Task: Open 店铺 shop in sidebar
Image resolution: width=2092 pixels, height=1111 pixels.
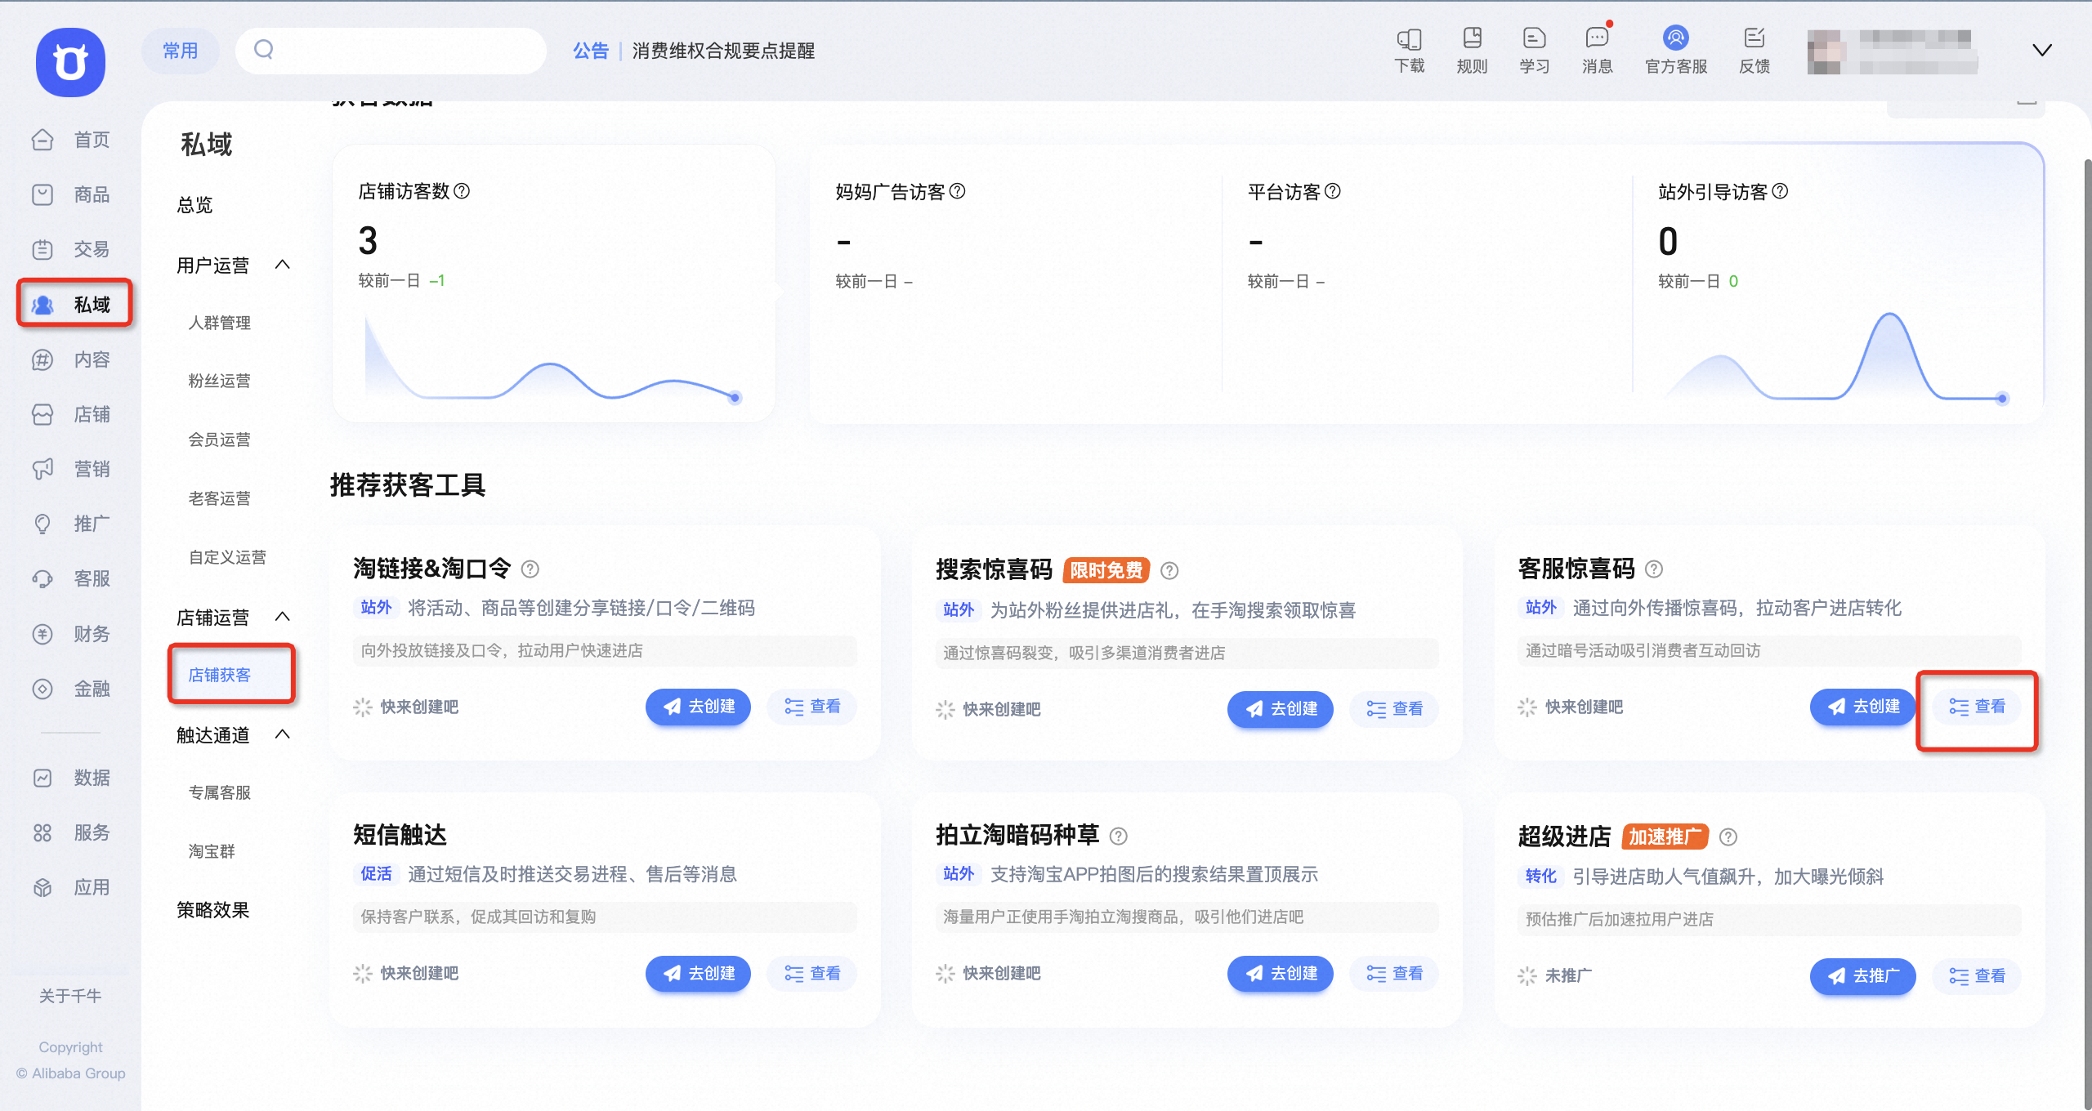Action: (71, 414)
